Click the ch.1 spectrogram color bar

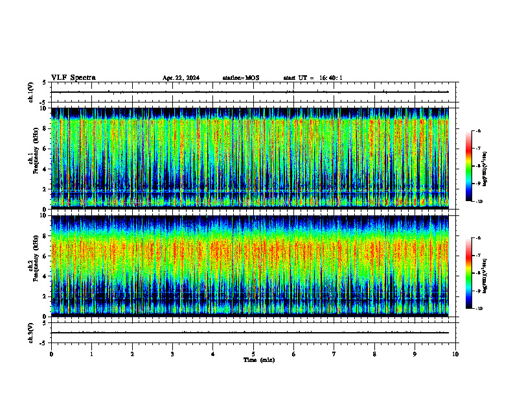[469, 166]
